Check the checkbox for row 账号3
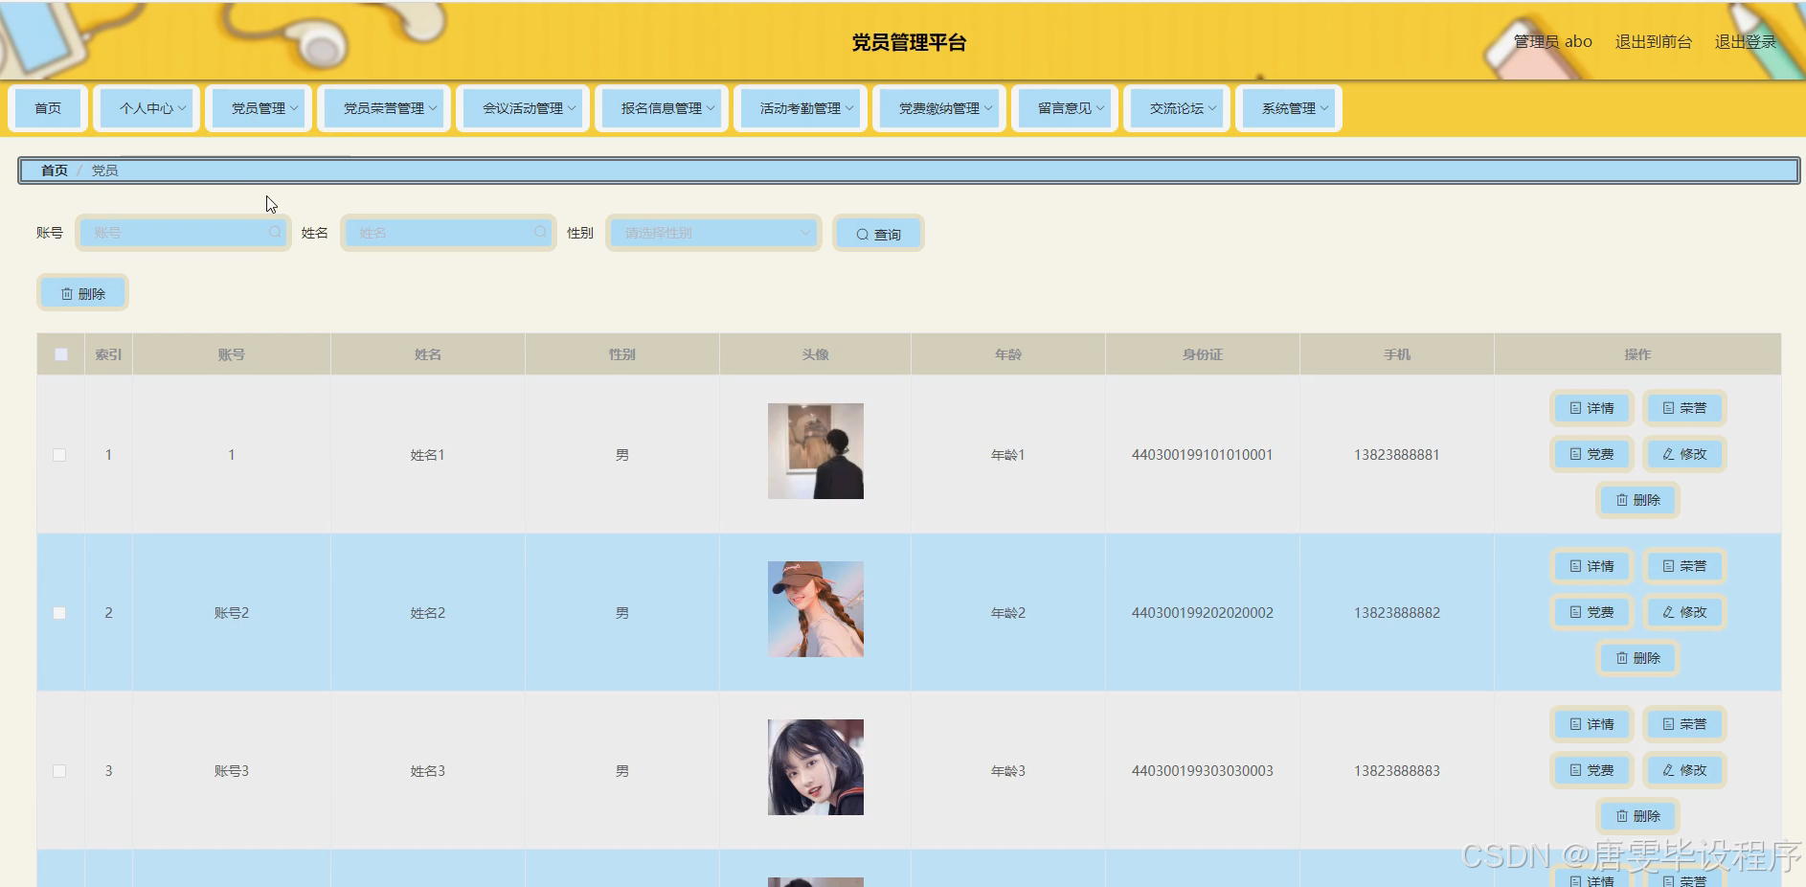Screen dimensions: 1806x887 click(59, 771)
